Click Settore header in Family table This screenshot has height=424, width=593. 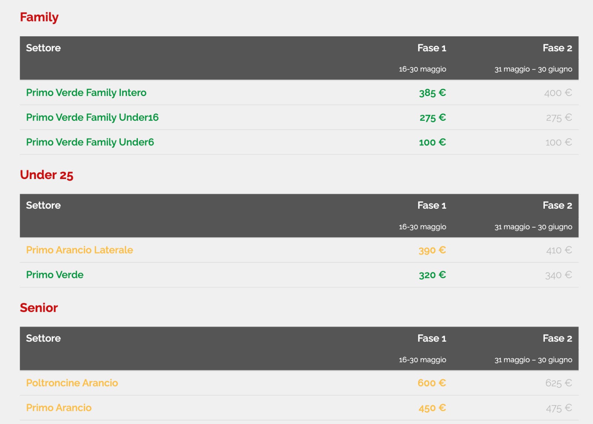tap(43, 48)
